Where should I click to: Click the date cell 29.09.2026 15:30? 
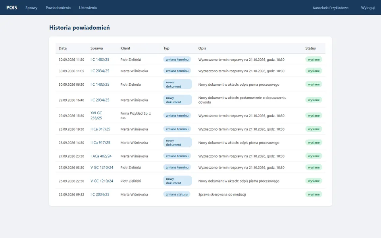click(x=71, y=115)
